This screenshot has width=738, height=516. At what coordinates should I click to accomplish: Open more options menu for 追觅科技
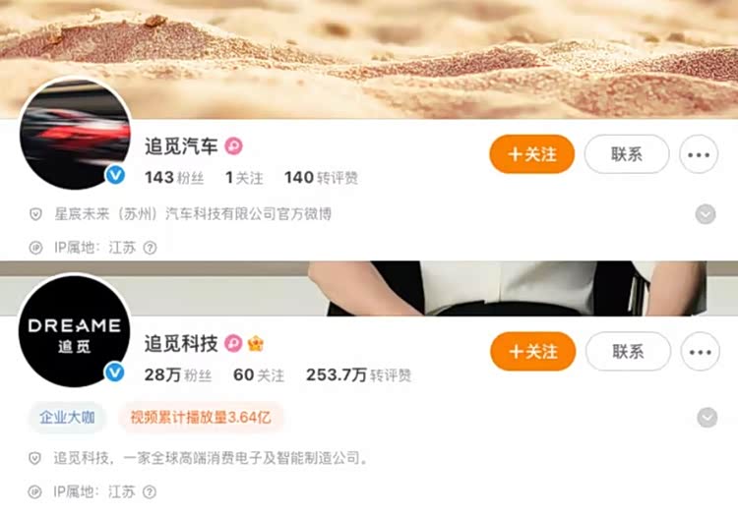700,352
